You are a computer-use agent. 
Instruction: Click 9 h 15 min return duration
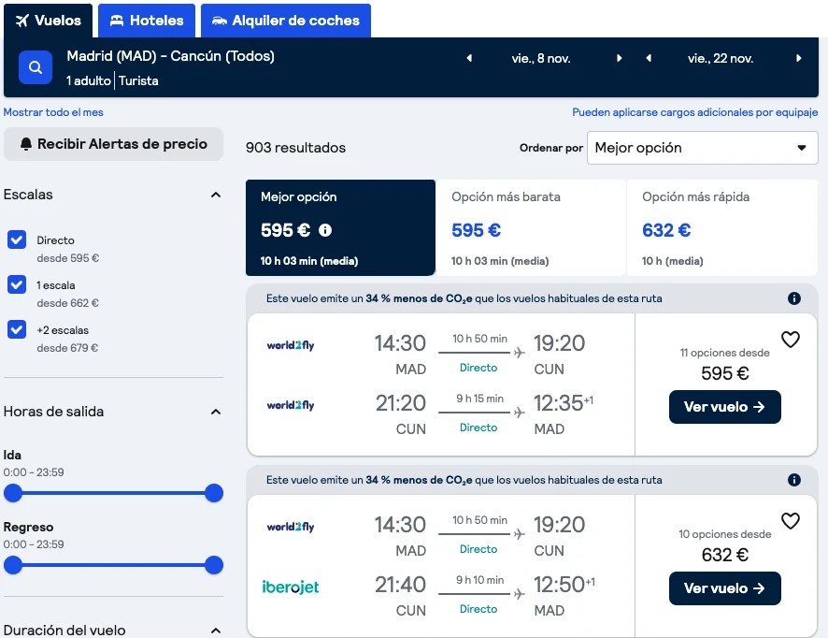click(479, 399)
